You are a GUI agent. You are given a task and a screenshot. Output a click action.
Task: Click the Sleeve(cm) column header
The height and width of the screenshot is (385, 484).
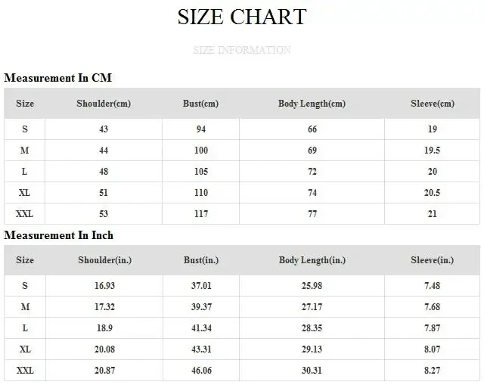coord(433,104)
